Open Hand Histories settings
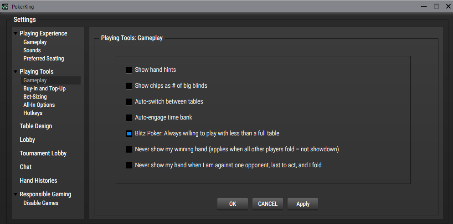The width and height of the screenshot is (453, 224). point(38,181)
